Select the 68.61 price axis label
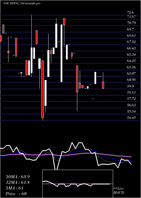The image size is (141, 198). [131, 35]
